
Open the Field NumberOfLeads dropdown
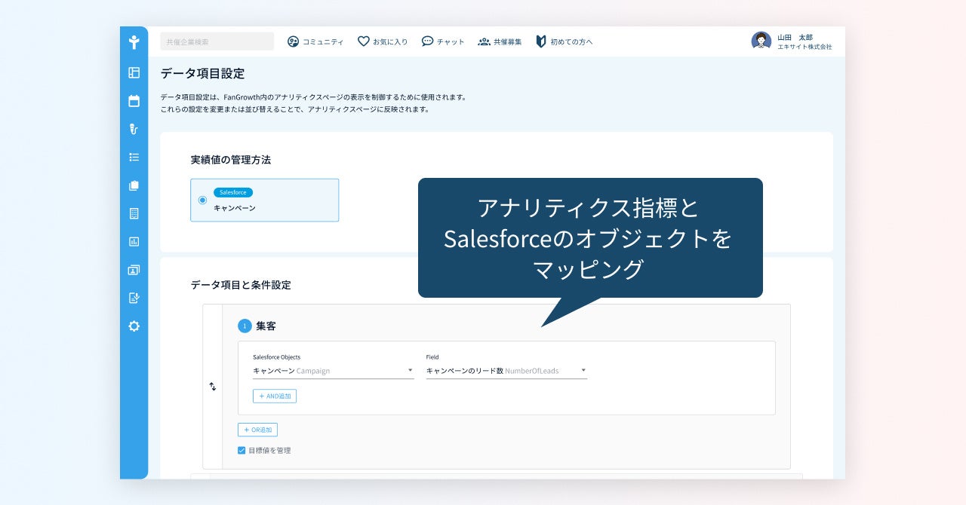506,371
